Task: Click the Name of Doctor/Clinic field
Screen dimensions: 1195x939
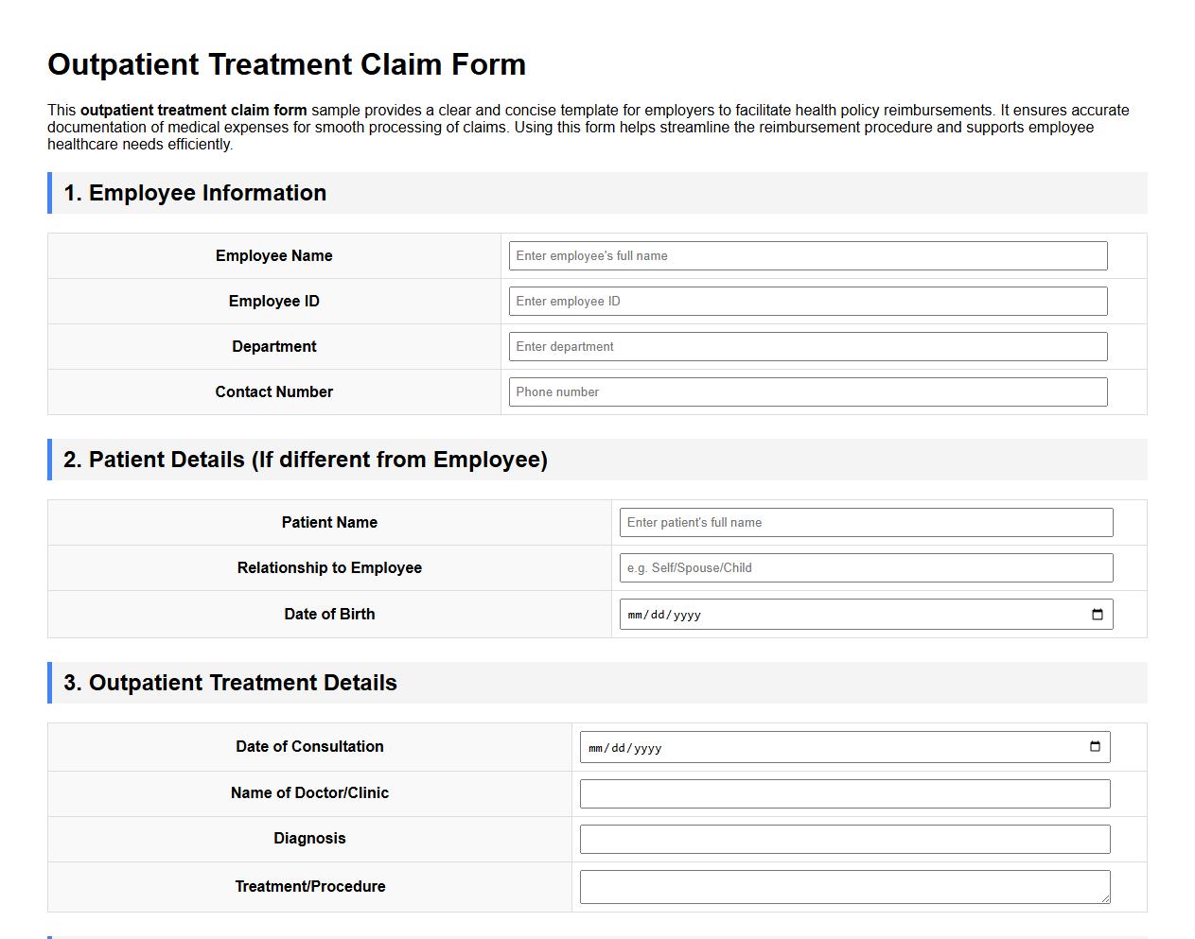Action: [x=845, y=793]
